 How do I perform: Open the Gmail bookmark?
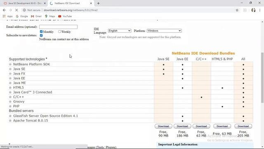point(36,16)
